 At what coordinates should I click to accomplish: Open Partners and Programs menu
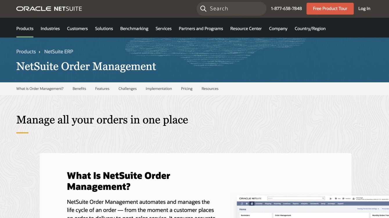(201, 28)
